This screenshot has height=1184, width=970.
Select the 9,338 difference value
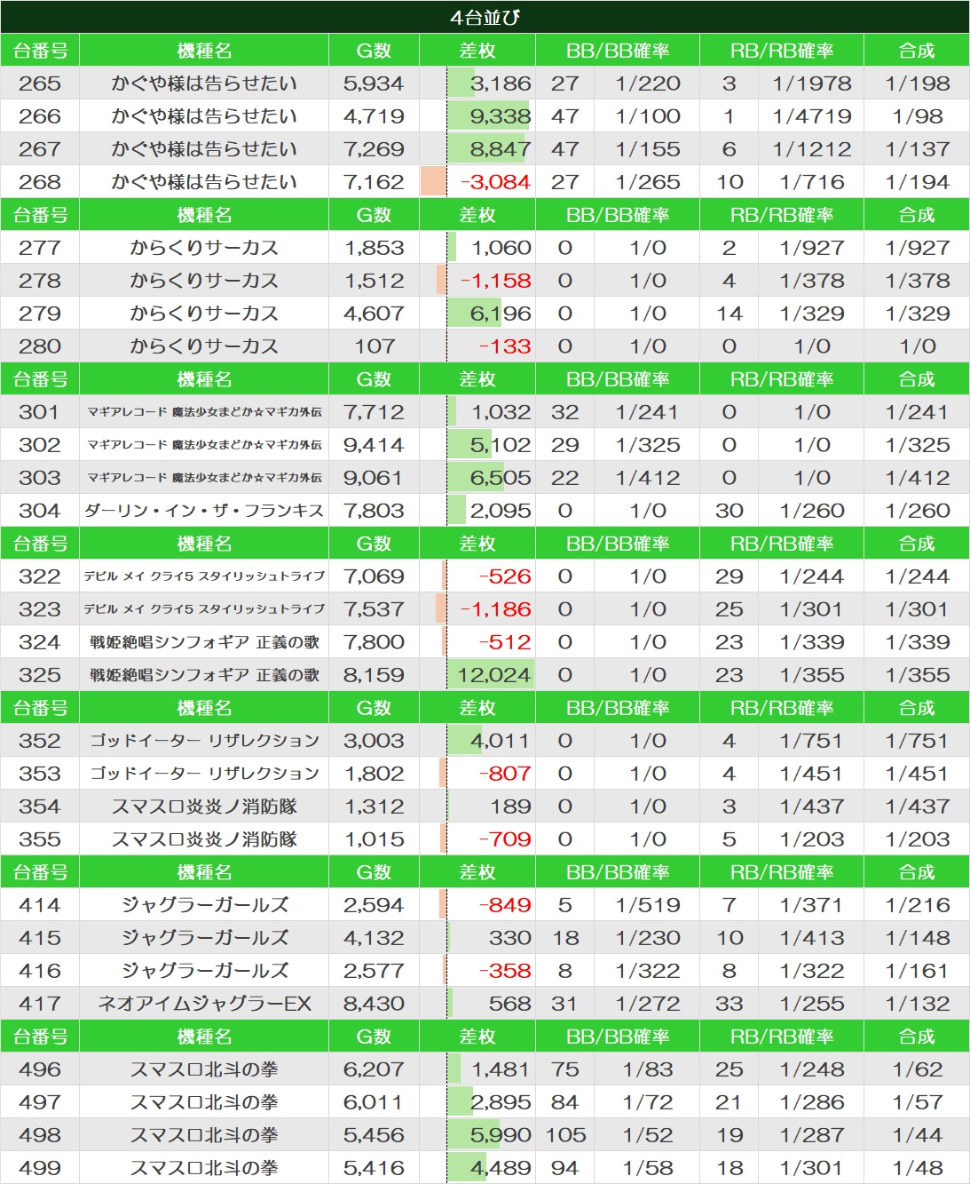[501, 116]
